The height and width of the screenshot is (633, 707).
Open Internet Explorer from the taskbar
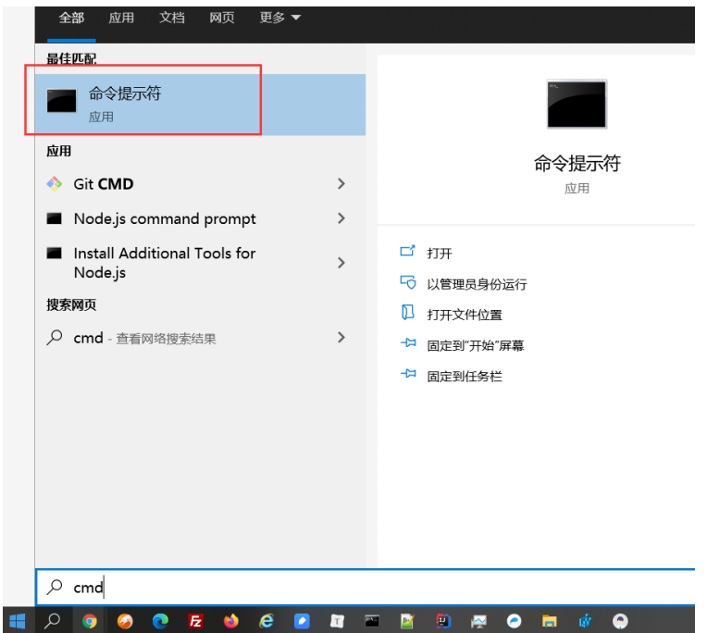click(267, 621)
